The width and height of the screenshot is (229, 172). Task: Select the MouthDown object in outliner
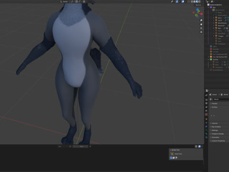[222, 23]
